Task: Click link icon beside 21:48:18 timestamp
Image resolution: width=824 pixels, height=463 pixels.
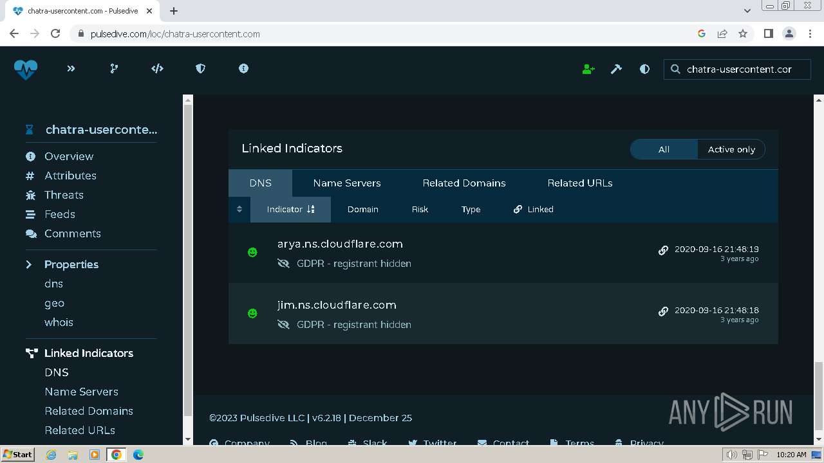Action: click(663, 311)
